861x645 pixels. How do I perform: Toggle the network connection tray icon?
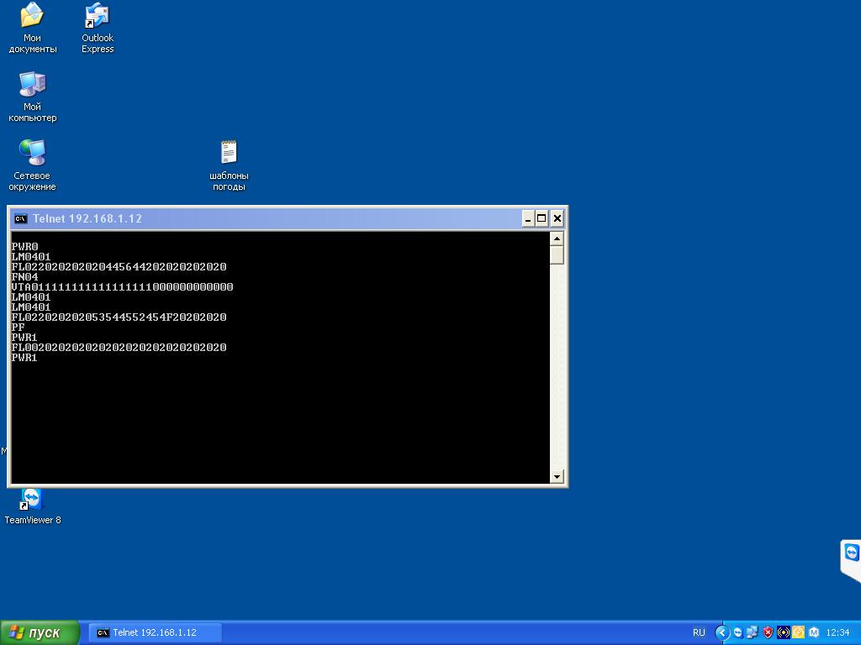tap(751, 632)
